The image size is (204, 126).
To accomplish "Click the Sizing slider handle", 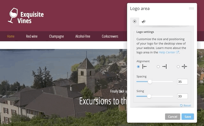I will click(x=149, y=96).
